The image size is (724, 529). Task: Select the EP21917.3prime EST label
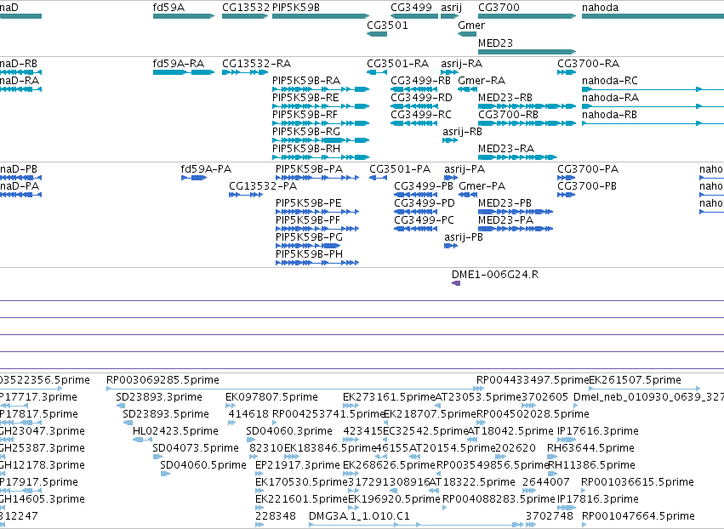click(298, 465)
